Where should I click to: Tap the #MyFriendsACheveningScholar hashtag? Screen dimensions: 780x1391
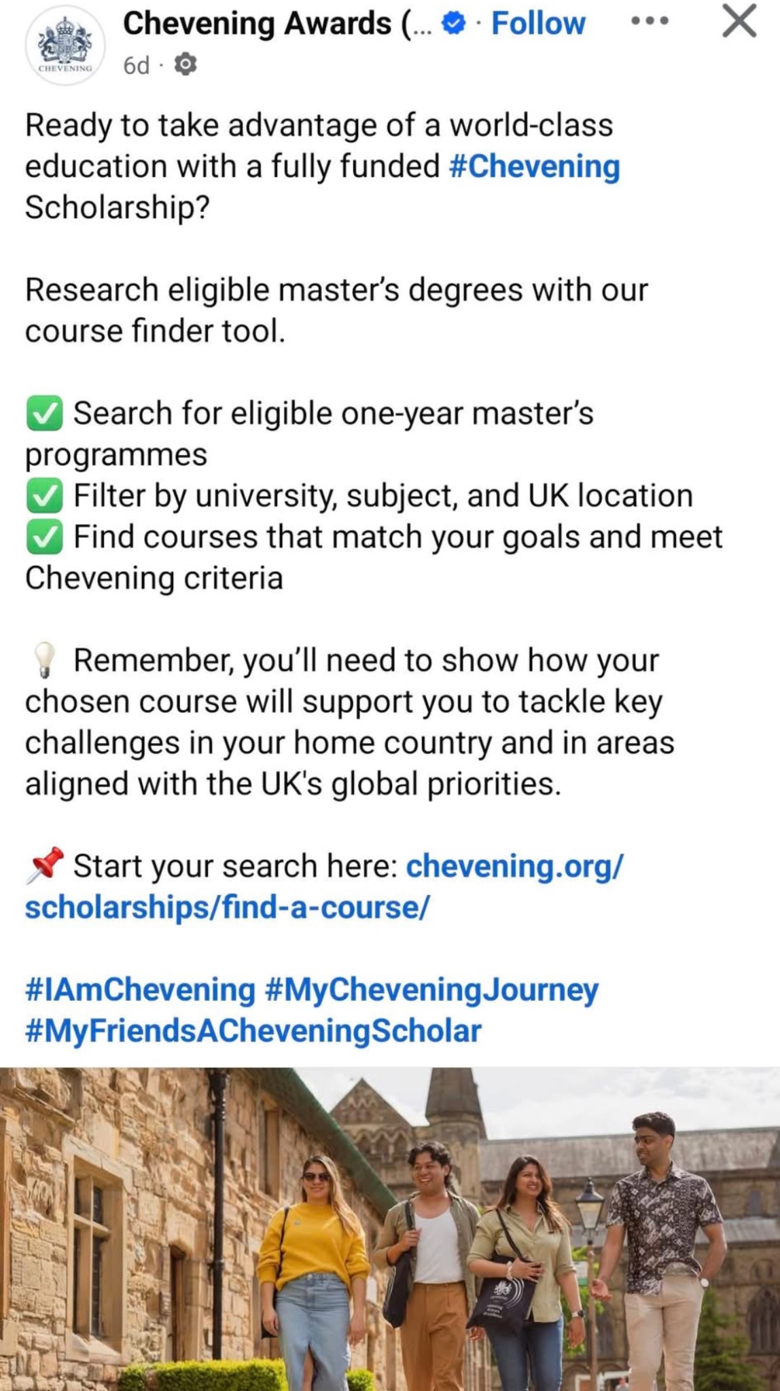[x=253, y=1031]
